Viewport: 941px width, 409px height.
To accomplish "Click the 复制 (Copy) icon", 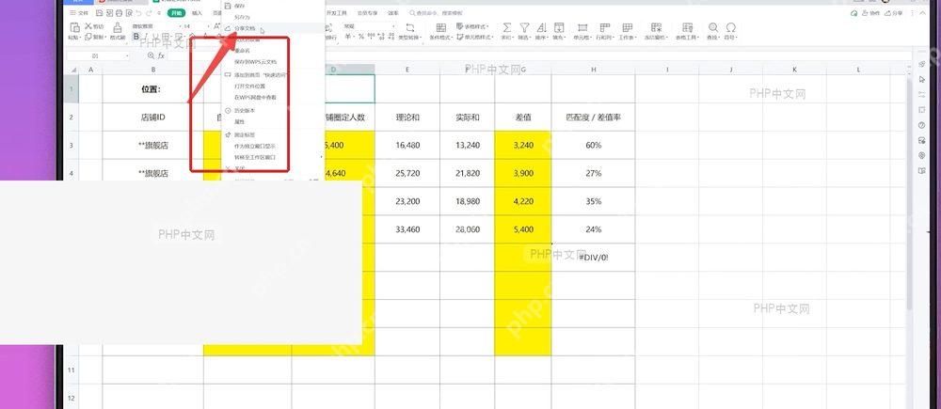I will coord(88,38).
